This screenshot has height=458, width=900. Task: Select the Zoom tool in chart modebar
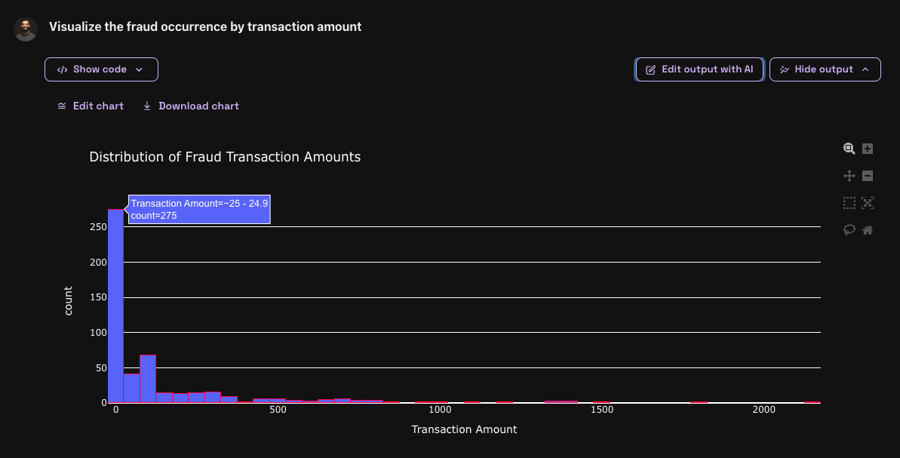(x=849, y=149)
